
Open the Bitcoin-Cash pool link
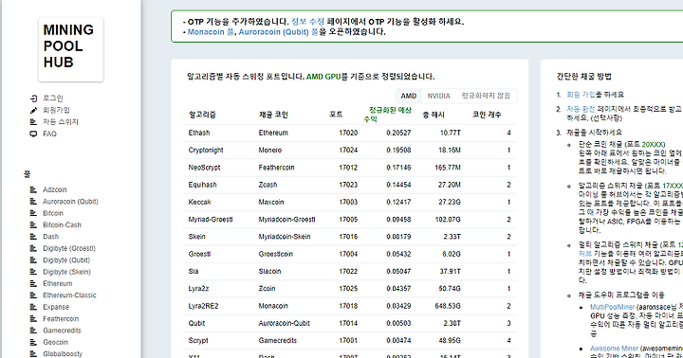[x=62, y=224]
